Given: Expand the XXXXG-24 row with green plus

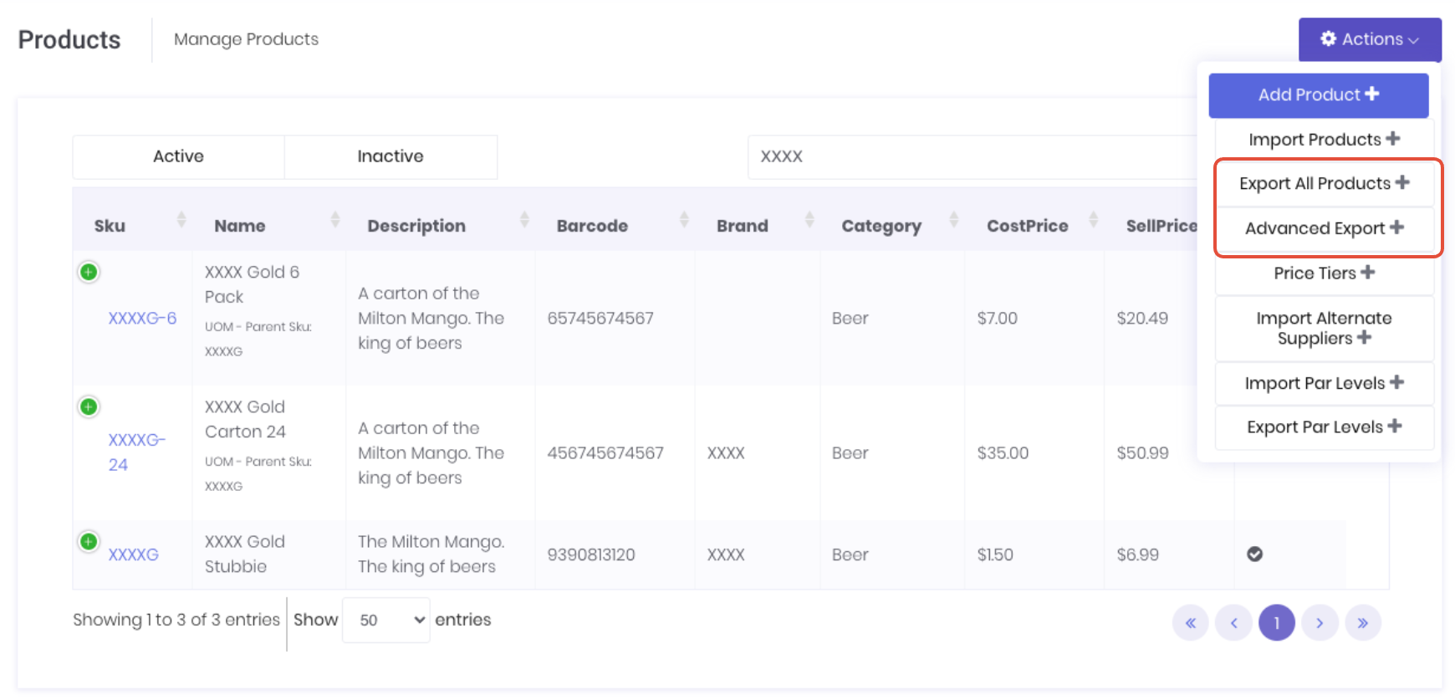Looking at the screenshot, I should tap(89, 406).
